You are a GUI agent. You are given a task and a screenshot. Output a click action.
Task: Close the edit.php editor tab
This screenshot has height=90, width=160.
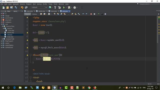(x=69, y=11)
